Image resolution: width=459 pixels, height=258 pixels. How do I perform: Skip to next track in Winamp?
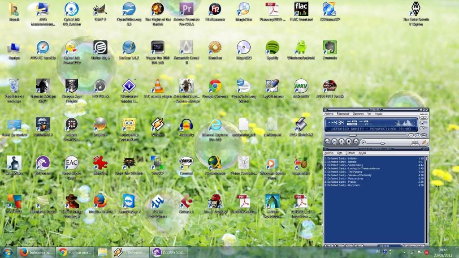tap(355, 141)
